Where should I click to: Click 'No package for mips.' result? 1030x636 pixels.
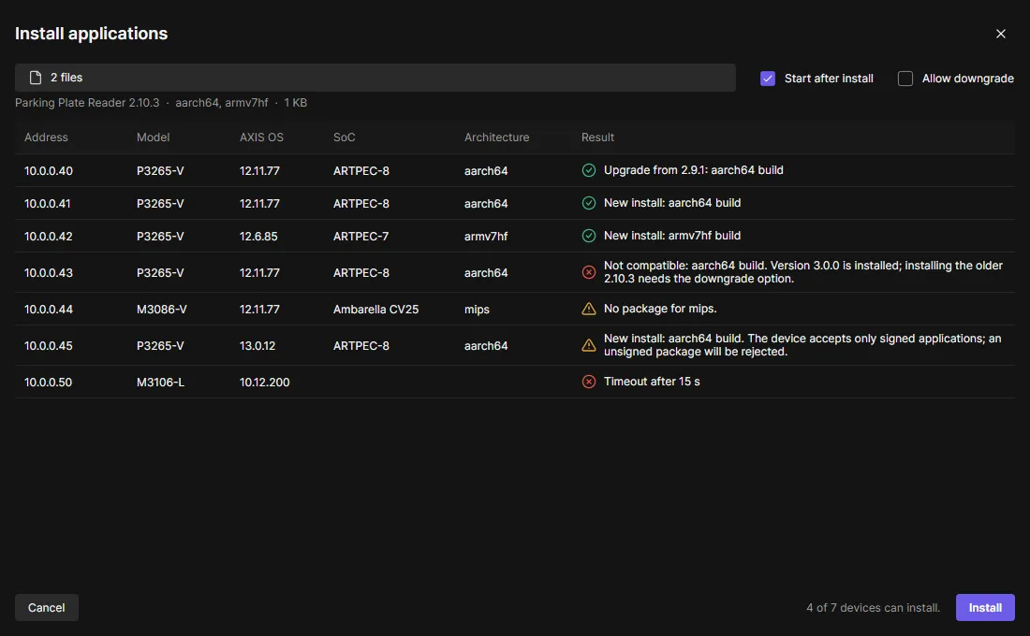click(660, 309)
